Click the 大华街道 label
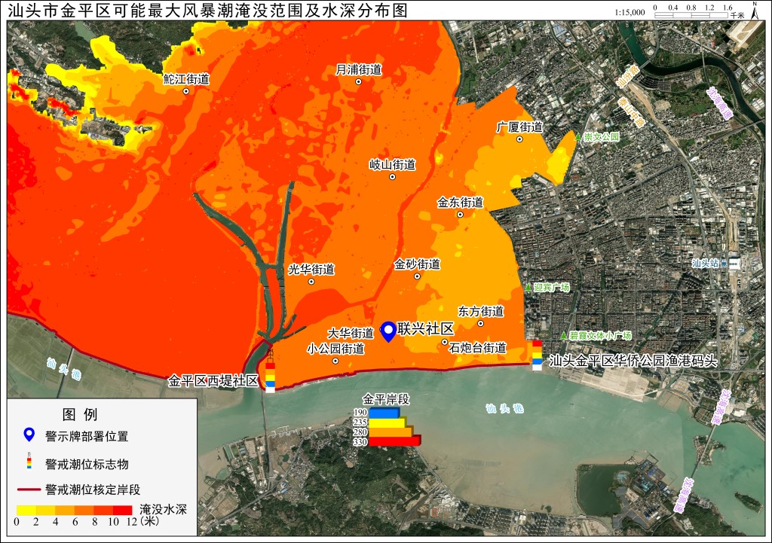This screenshot has width=772, height=543. (x=351, y=334)
